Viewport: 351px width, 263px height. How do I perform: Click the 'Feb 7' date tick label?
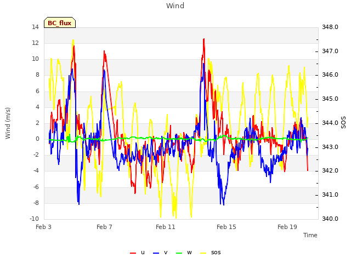pyautogui.click(x=104, y=227)
